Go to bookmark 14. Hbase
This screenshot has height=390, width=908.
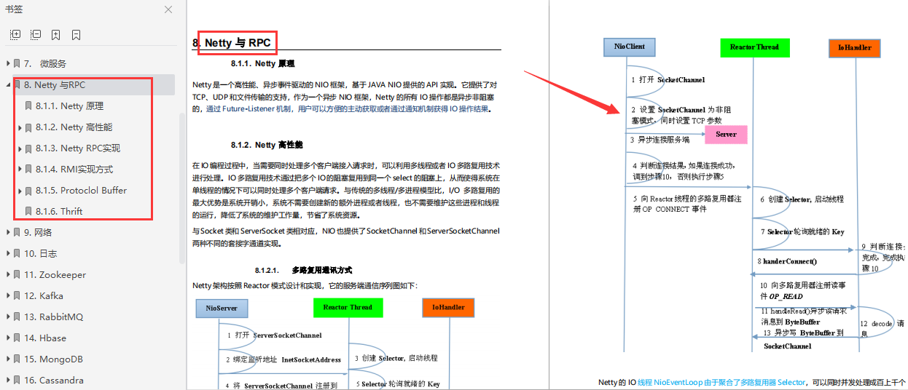45,338
